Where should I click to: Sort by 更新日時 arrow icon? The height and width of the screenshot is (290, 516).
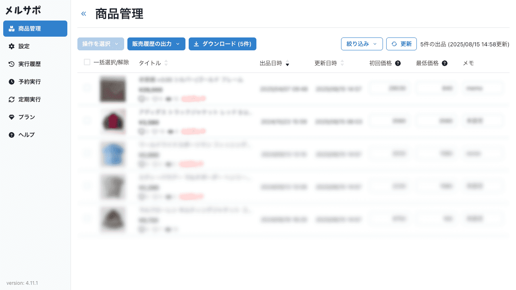click(x=342, y=63)
